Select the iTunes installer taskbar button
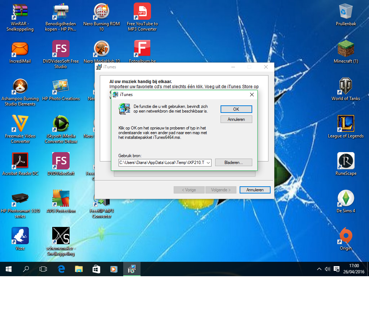The height and width of the screenshot is (310, 369). click(x=132, y=269)
